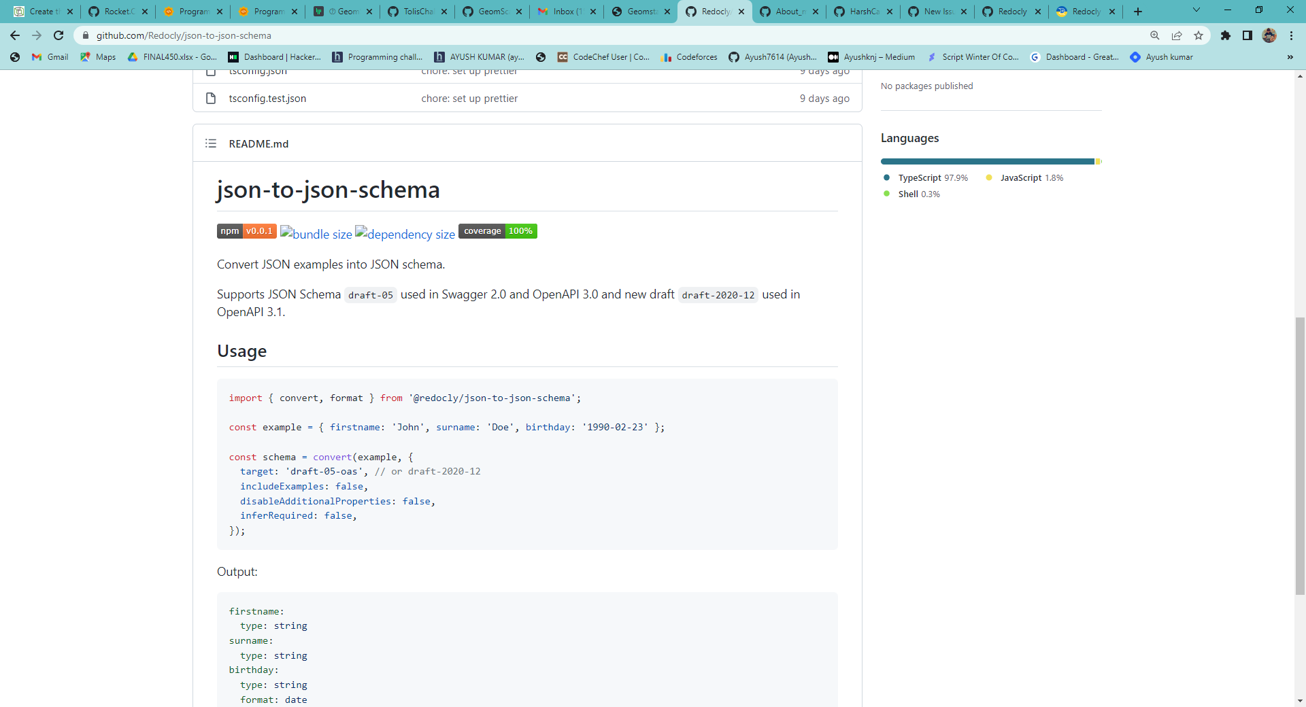The width and height of the screenshot is (1306, 707).
Task: Open the Gmail bookmark icon
Action: (35, 57)
